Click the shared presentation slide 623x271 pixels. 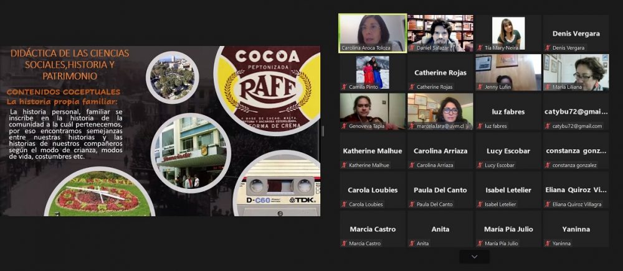tap(160, 131)
